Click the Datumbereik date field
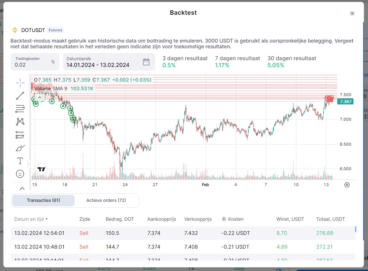 102,65
